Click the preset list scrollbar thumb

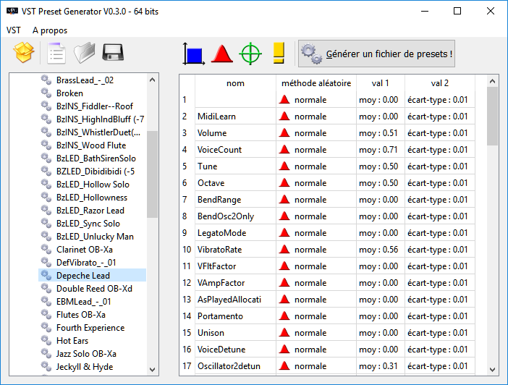click(152, 174)
